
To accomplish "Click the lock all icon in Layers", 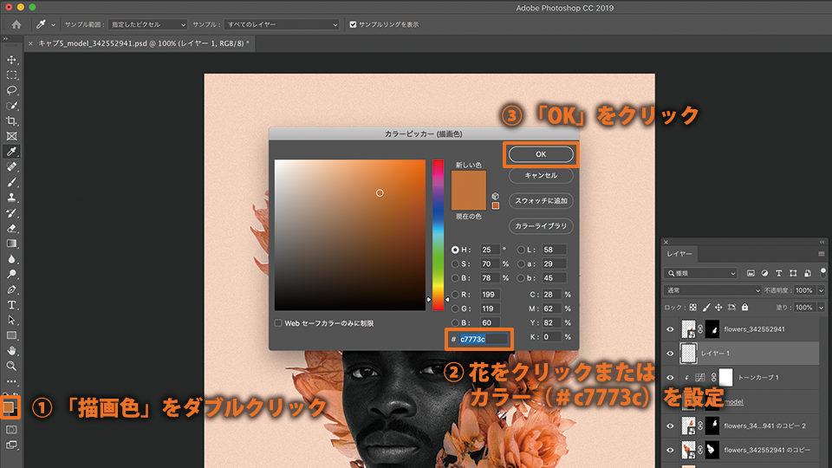I will coord(744,307).
